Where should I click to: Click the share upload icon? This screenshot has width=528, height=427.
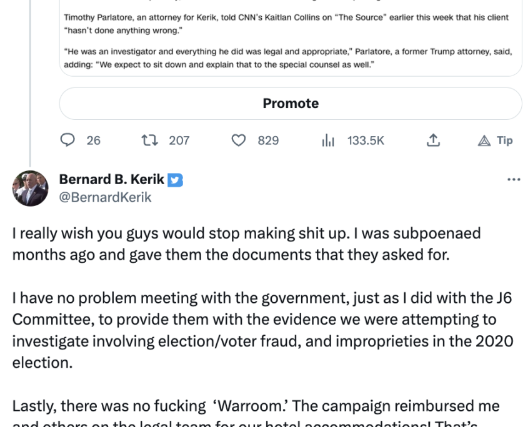[x=433, y=140]
